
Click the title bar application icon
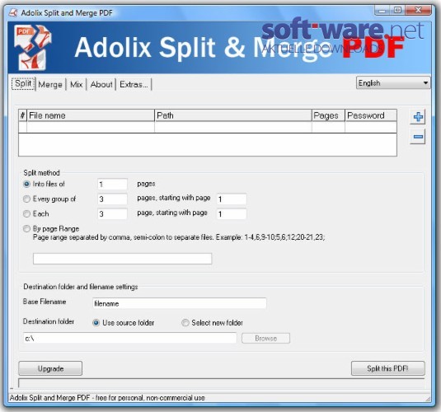click(x=13, y=12)
